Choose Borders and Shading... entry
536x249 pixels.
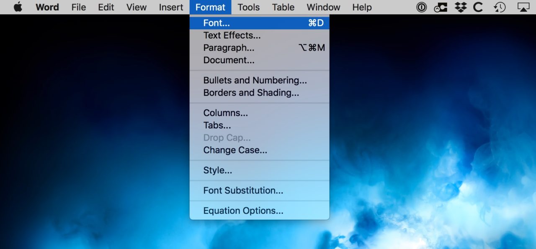click(260, 93)
